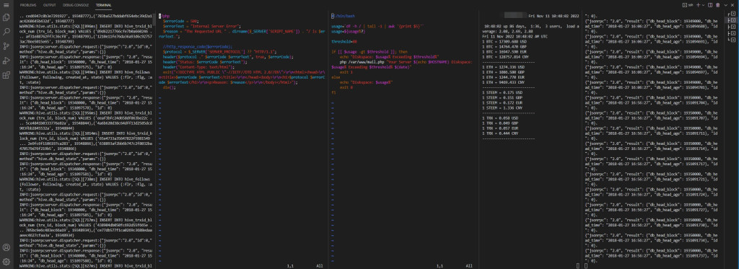Click the '1 TRX = 0.058 USD' price line
Screen dimensions: 739x269
tap(501, 118)
